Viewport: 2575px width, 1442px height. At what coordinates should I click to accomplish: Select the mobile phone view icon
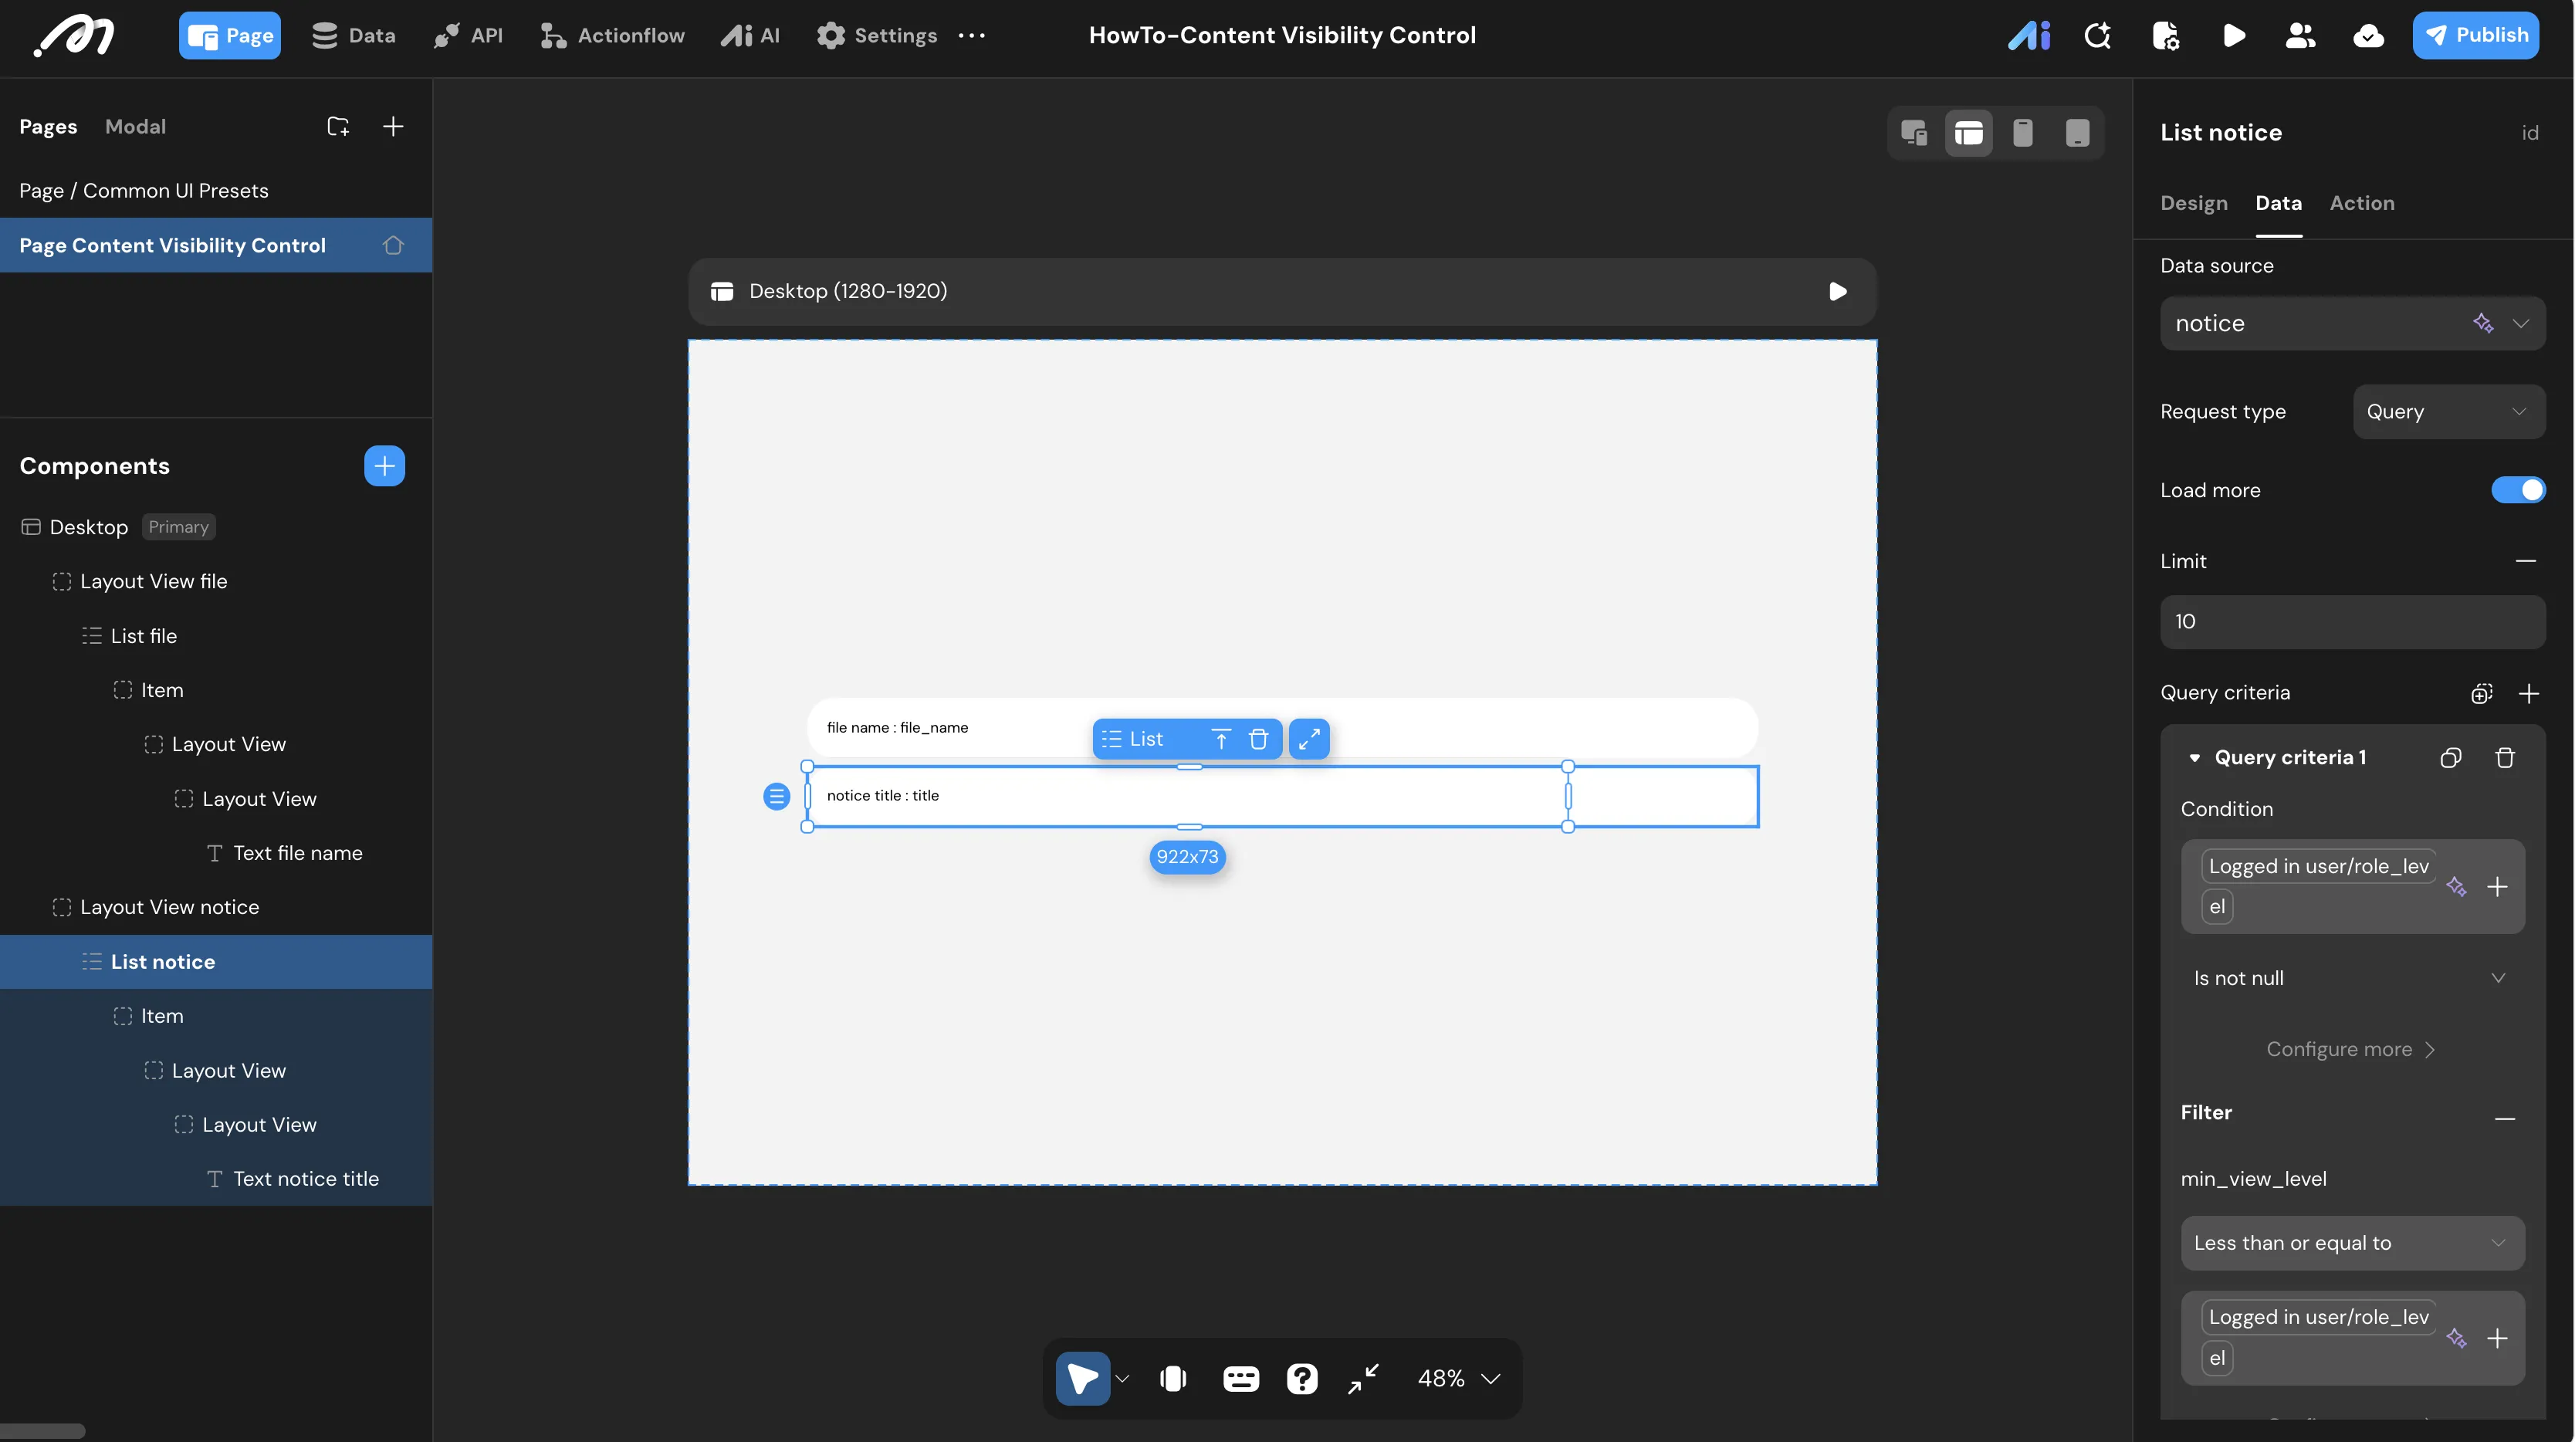pyautogui.click(x=2022, y=133)
